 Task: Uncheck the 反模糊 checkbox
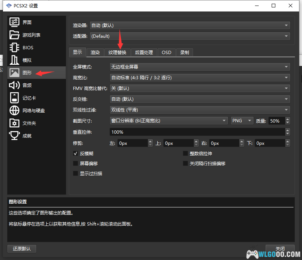pyautogui.click(x=76, y=153)
